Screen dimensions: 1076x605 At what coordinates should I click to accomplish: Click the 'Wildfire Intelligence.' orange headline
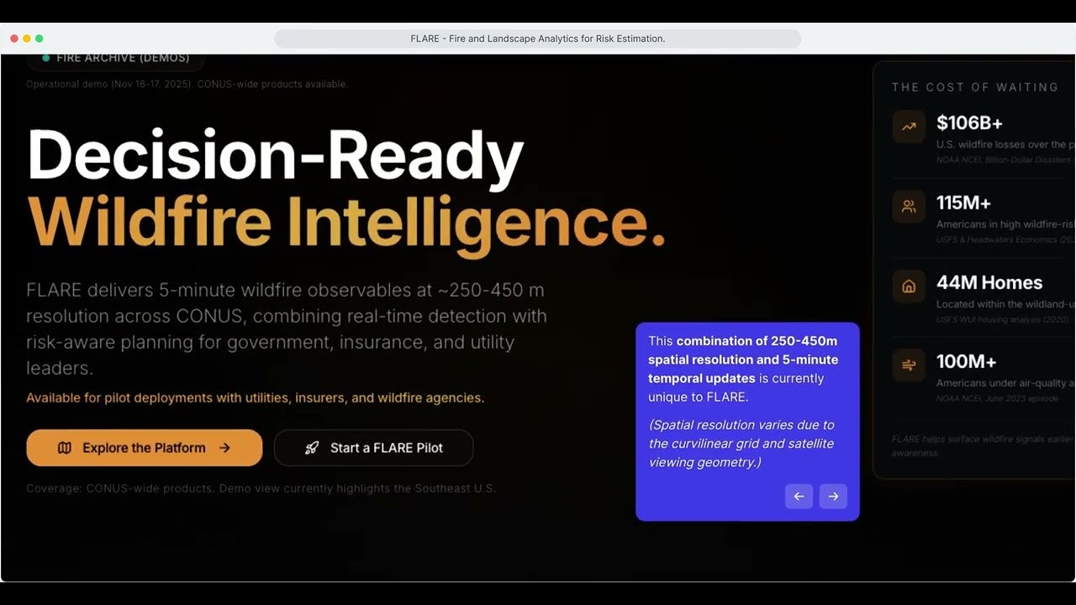345,224
